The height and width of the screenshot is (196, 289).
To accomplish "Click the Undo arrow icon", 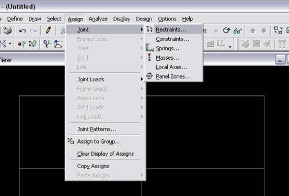I will tap(22, 30).
